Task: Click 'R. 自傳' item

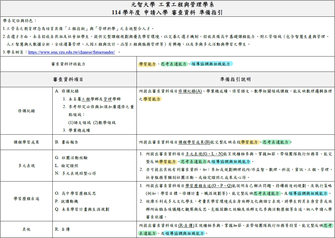Action: click(63, 229)
